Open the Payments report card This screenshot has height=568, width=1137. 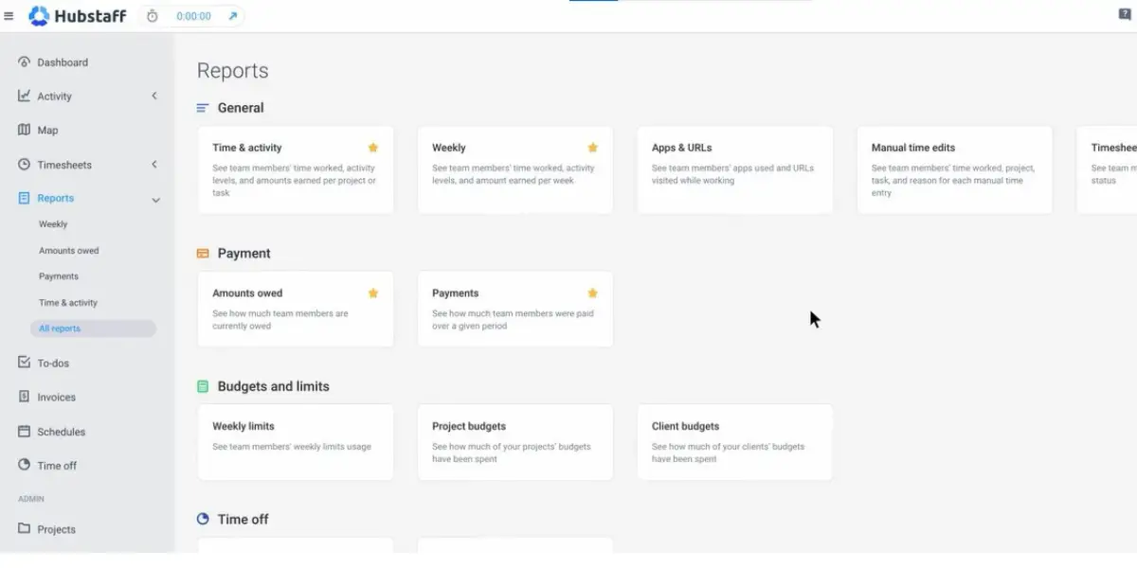pyautogui.click(x=515, y=310)
